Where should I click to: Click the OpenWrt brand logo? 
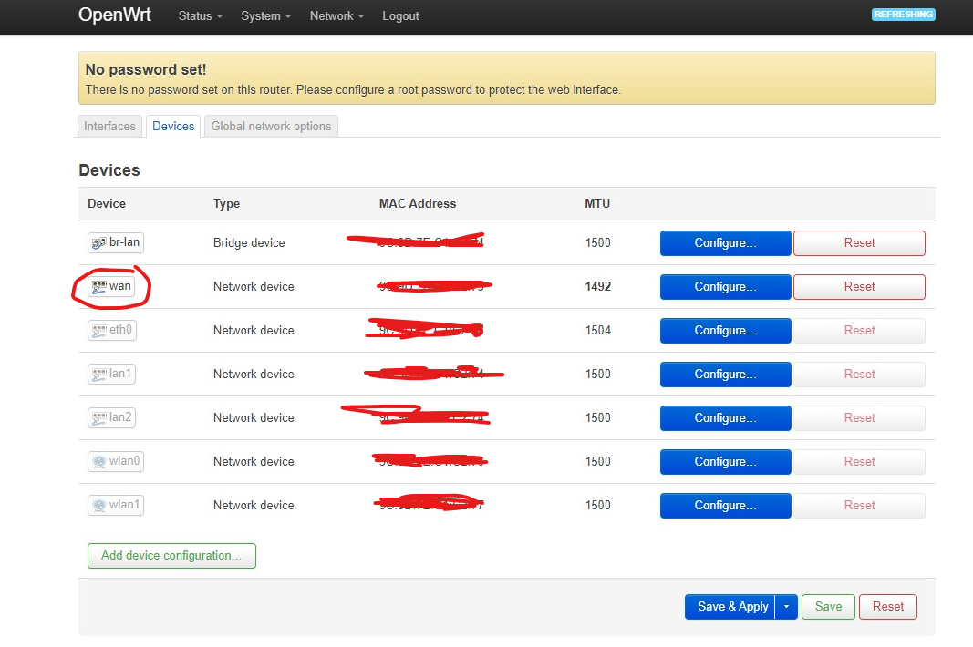pyautogui.click(x=115, y=15)
